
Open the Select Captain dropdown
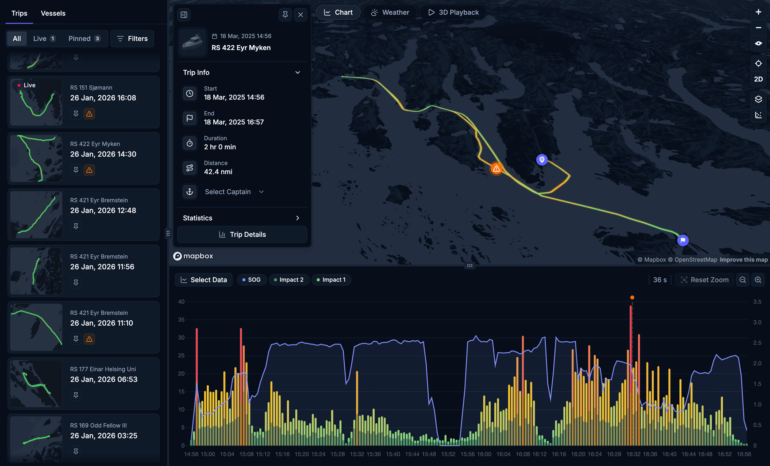pos(234,192)
